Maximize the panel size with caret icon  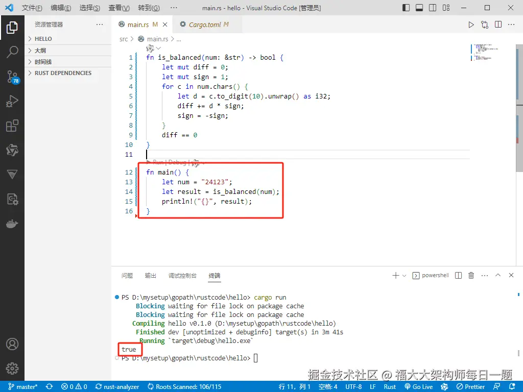[498, 275]
